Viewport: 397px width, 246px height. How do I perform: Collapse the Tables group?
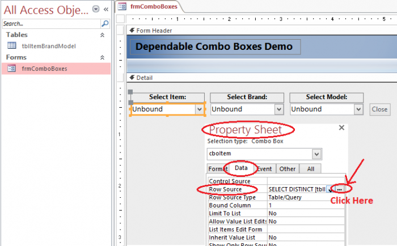[x=103, y=35]
